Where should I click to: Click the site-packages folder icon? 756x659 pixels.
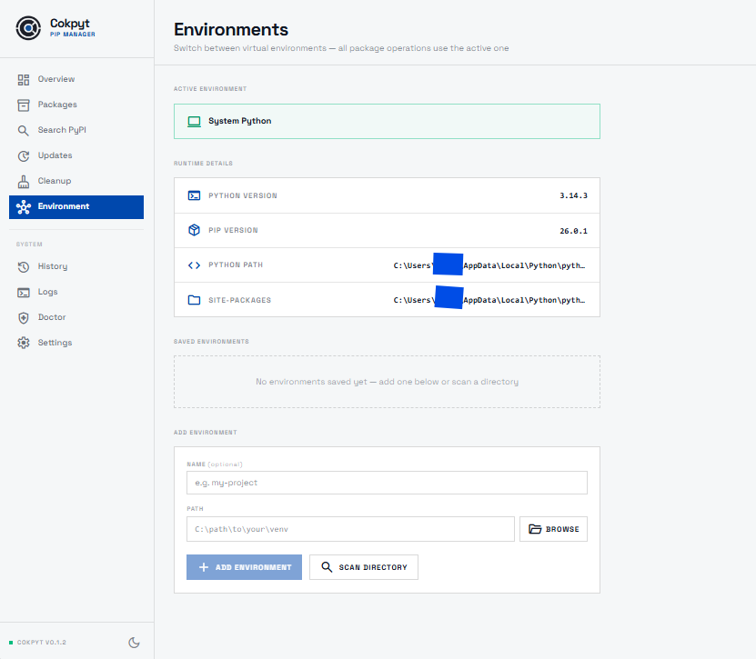(x=195, y=300)
